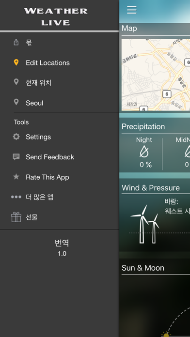
Task: Click the Edit Locations link
Action: coord(47,63)
